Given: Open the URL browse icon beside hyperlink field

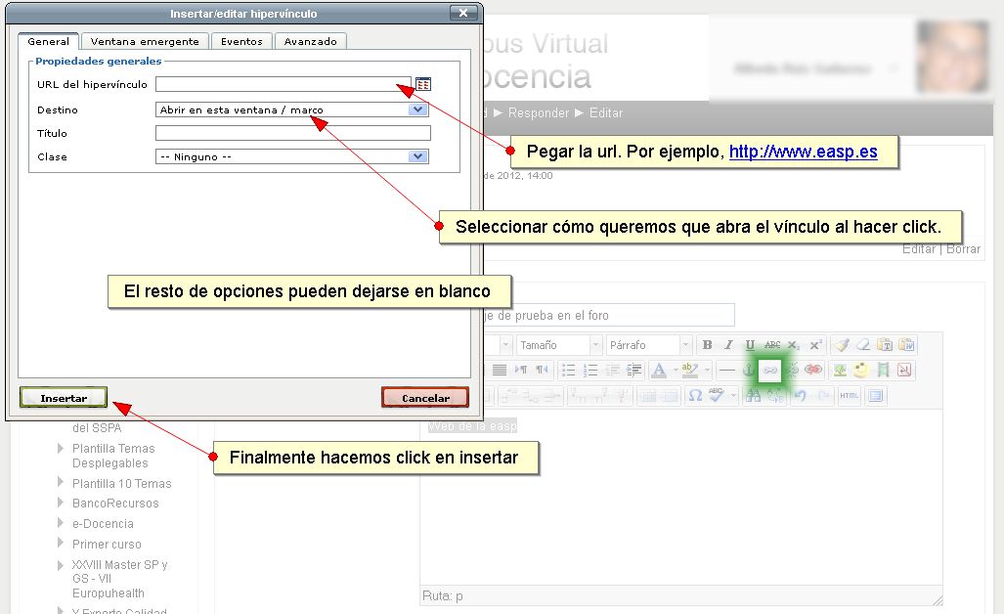Looking at the screenshot, I should click(x=422, y=85).
